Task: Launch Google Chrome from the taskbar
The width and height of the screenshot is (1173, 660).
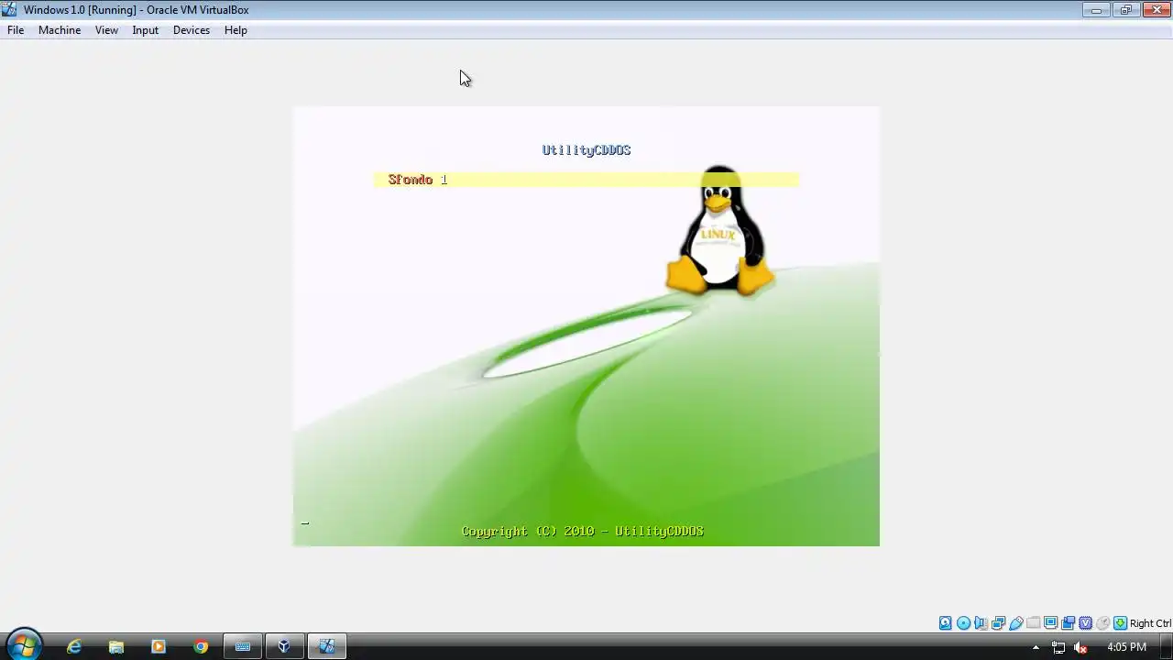Action: [201, 646]
